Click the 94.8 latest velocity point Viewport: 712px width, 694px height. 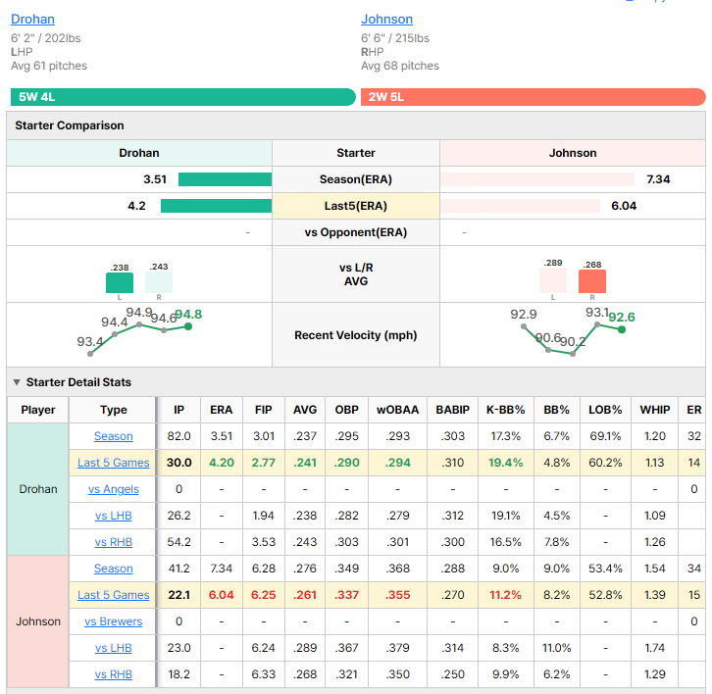click(188, 326)
